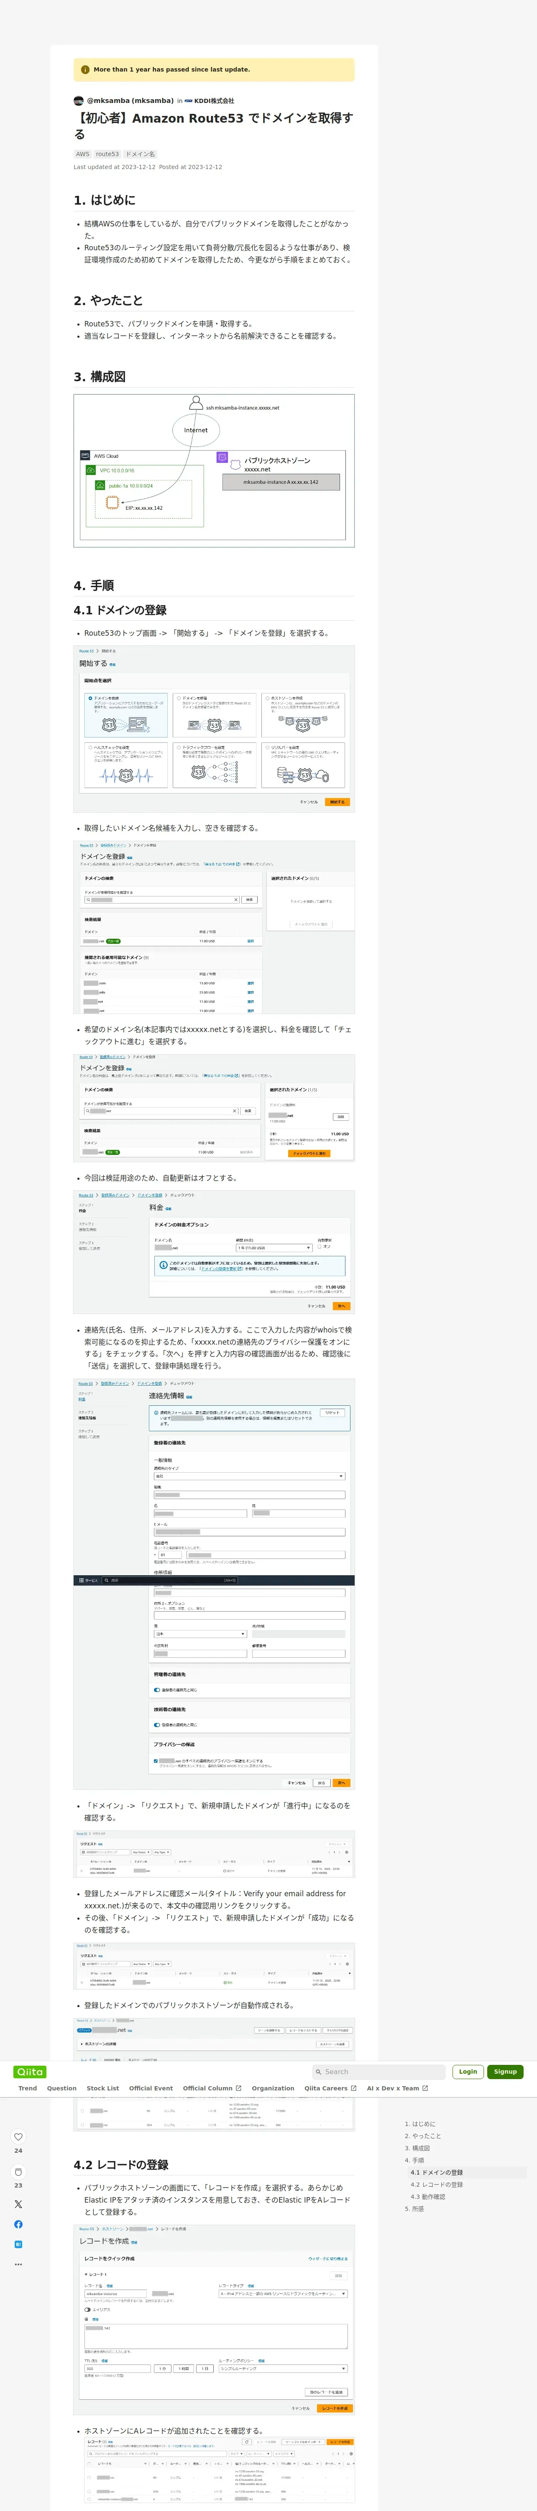
Task: Open the KDDI株式会社 organization page
Action: (x=210, y=100)
